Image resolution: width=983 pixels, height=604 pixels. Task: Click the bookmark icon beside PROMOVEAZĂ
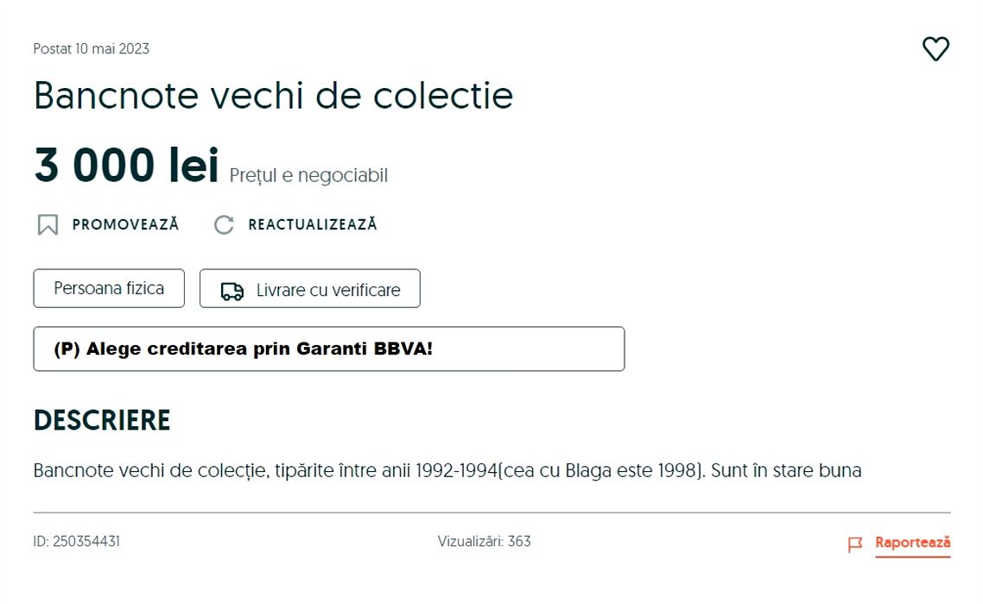(48, 225)
